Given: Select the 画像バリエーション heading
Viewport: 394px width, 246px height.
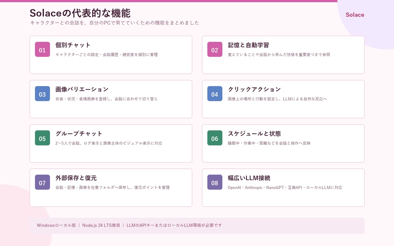Looking at the screenshot, I should click(82, 89).
